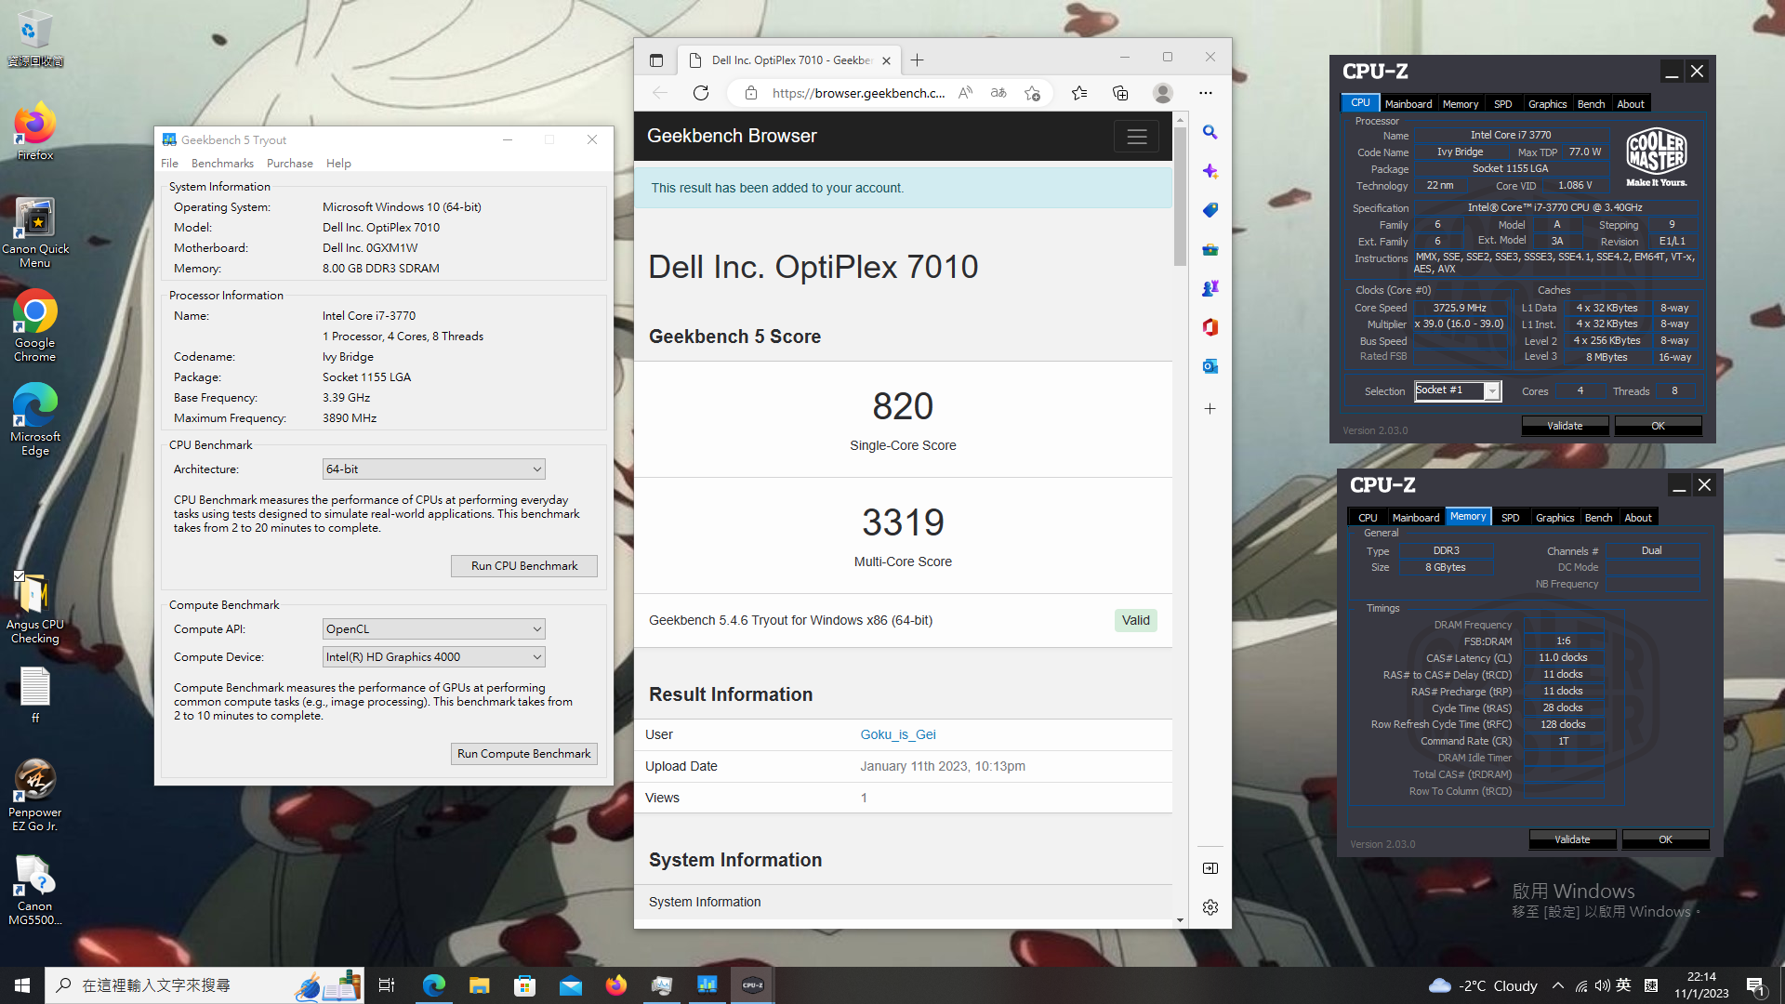
Task: Switch to Mainboard tab in top CPU-Z
Action: [1408, 104]
